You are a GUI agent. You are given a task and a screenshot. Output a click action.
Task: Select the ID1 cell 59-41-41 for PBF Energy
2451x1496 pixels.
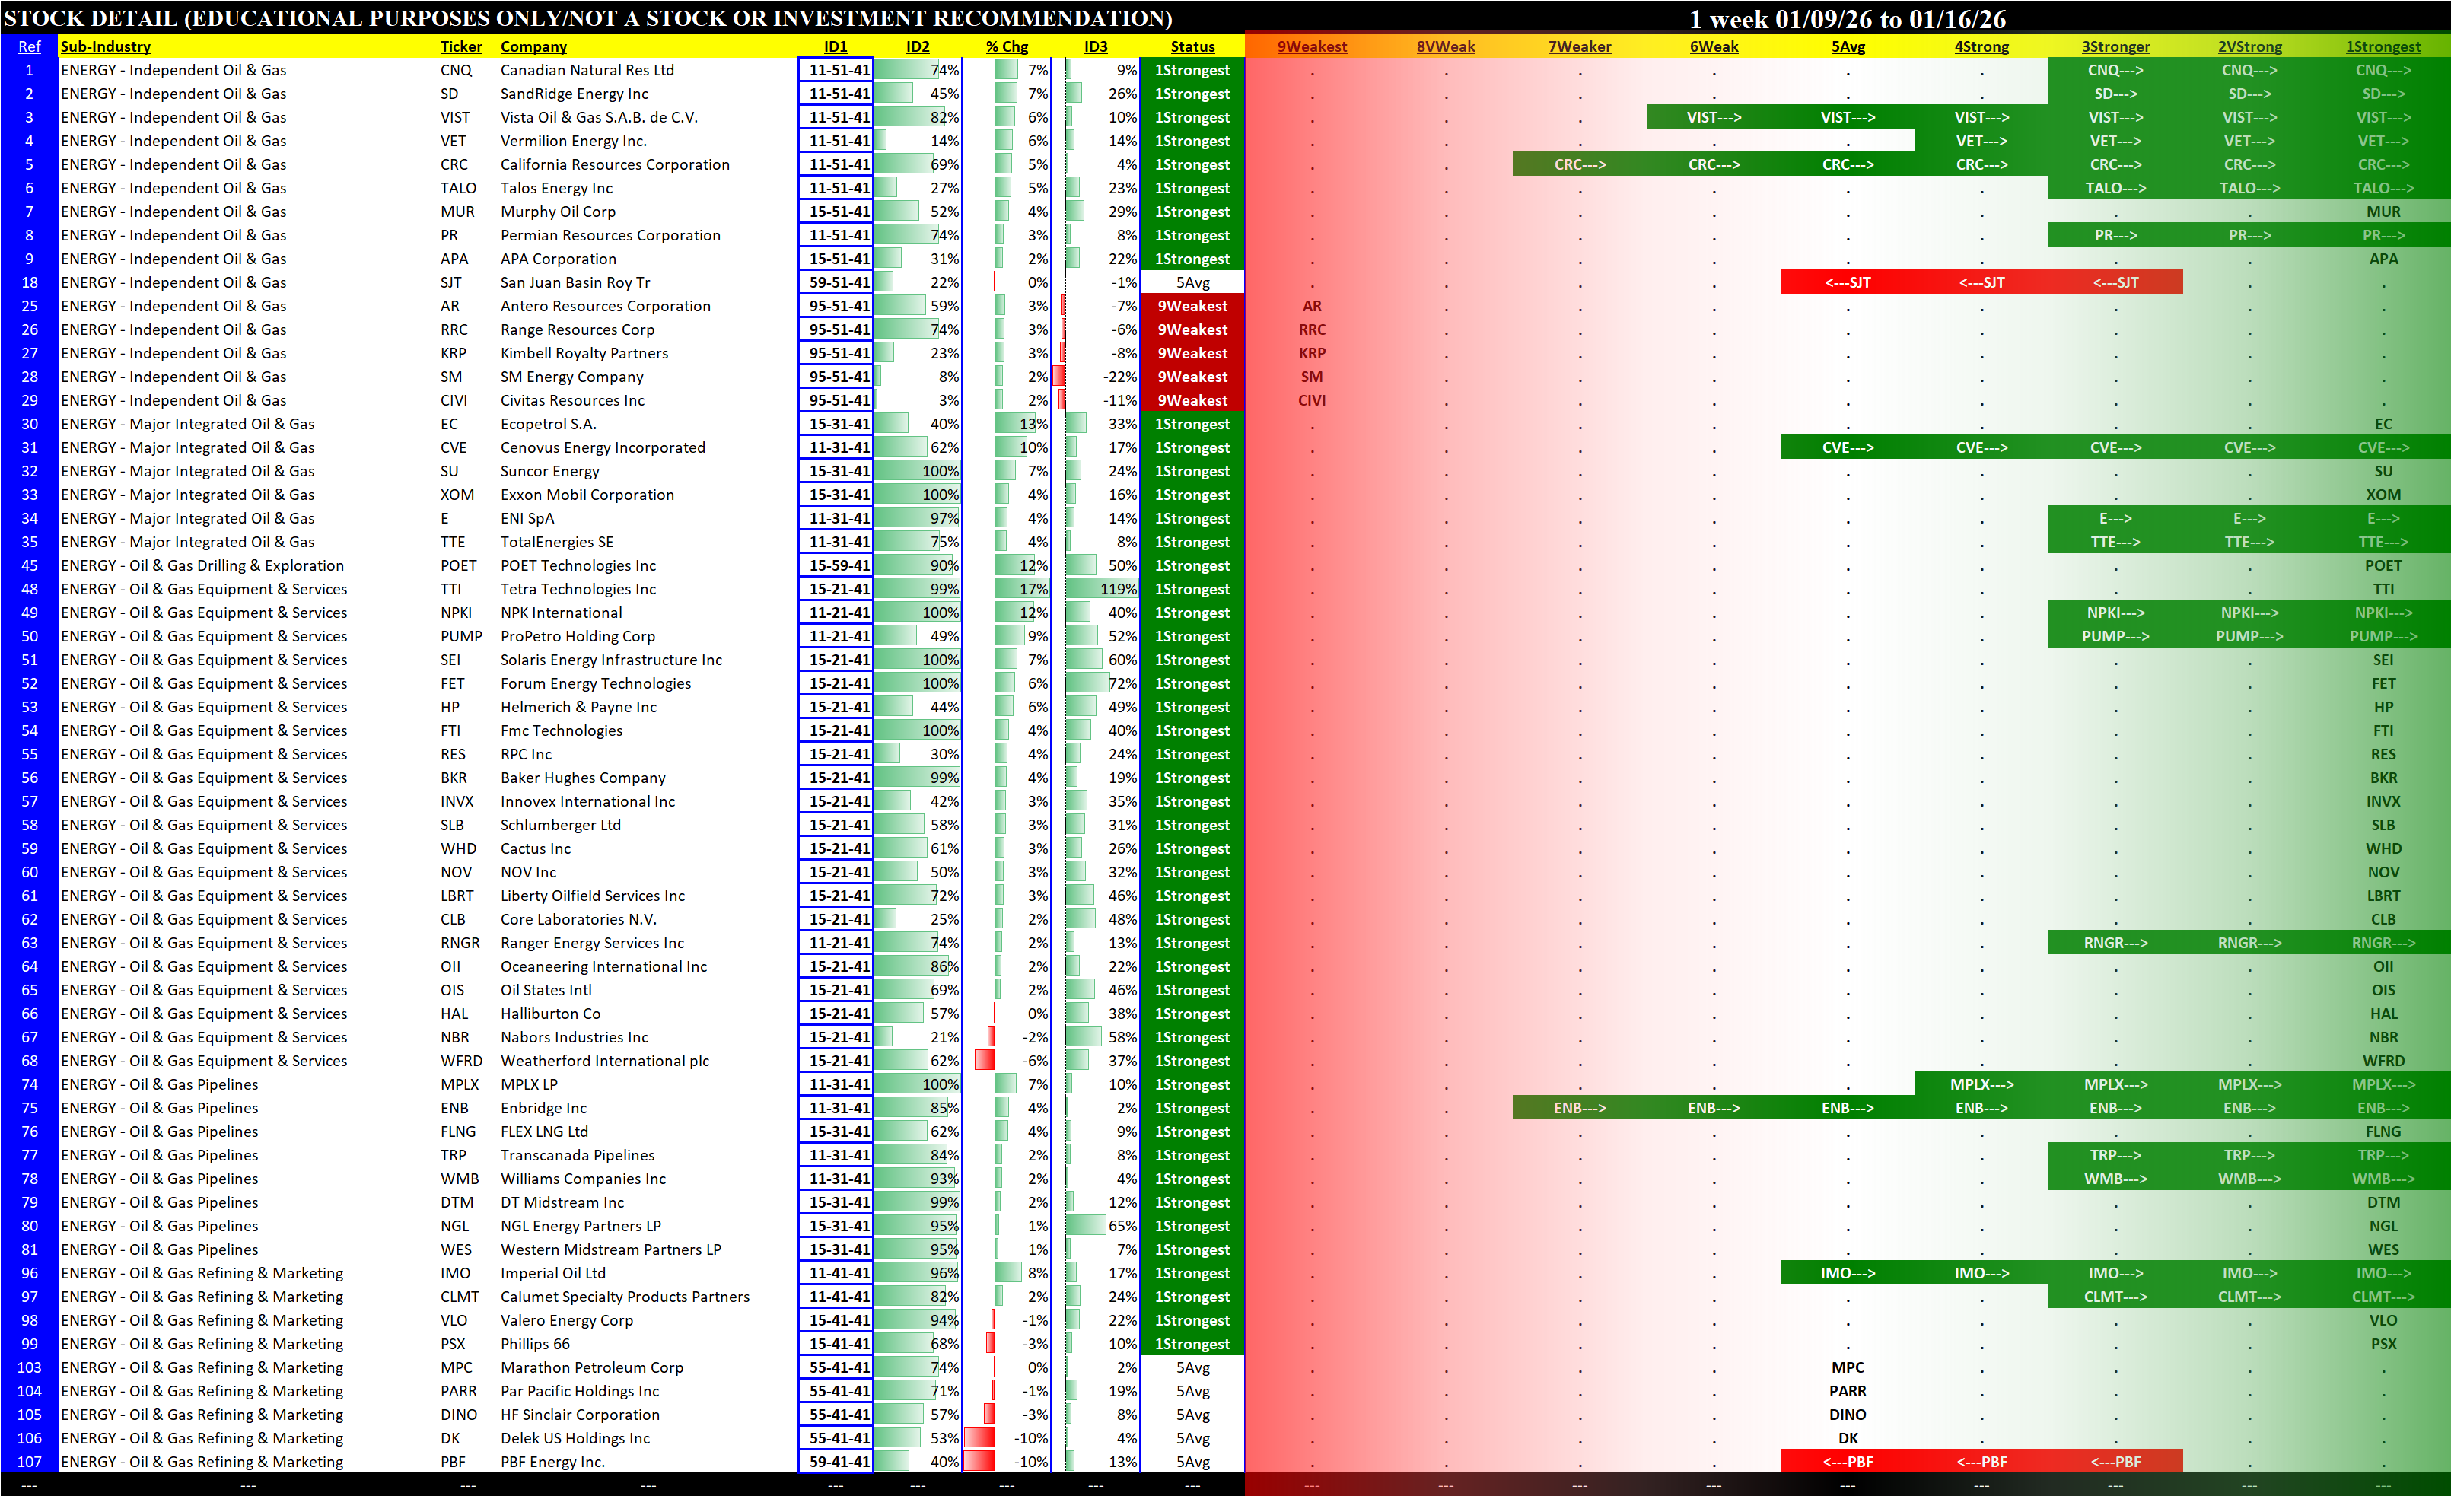click(839, 1463)
